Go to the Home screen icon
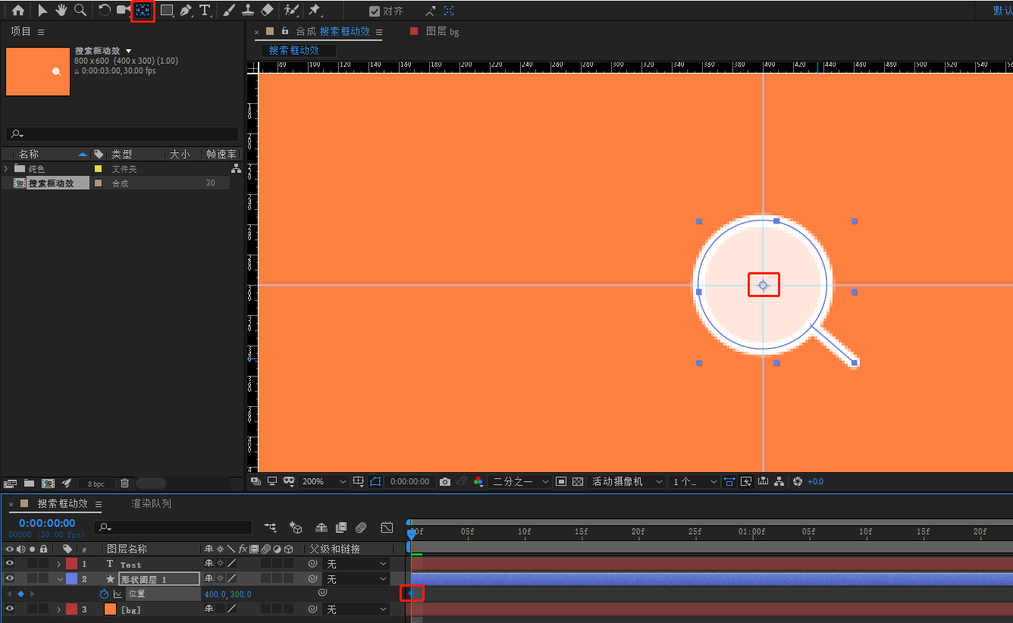Image resolution: width=1013 pixels, height=623 pixels. (x=18, y=11)
